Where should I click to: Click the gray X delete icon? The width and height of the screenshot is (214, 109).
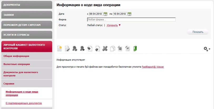pyautogui.click(x=105, y=49)
